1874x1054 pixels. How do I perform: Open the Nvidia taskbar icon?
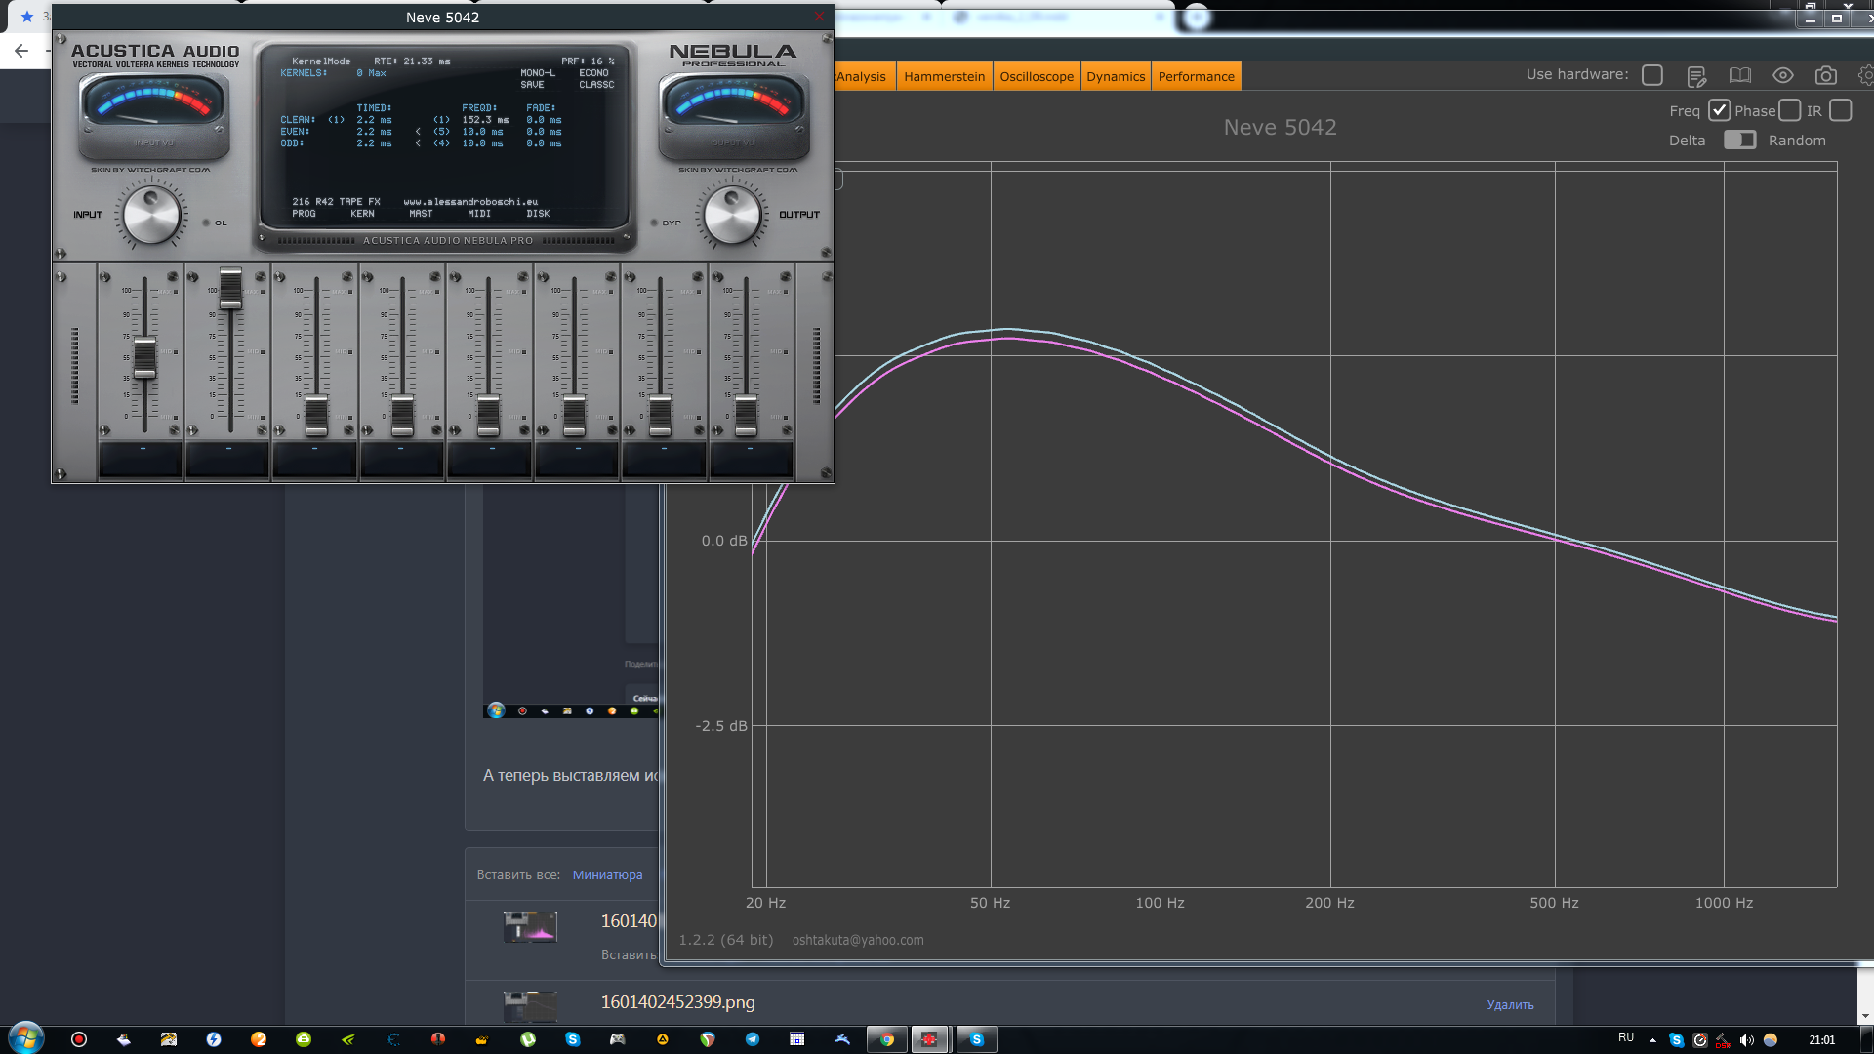[x=348, y=1039]
